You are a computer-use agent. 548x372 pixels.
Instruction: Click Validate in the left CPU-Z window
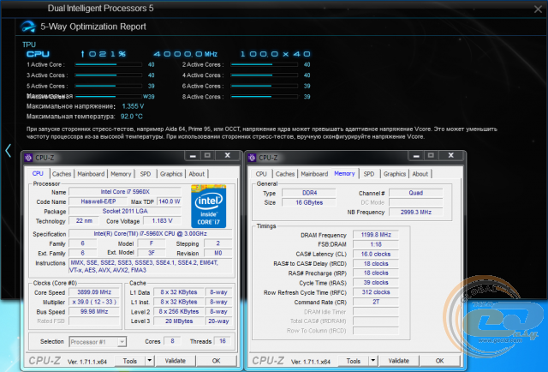[175, 361]
